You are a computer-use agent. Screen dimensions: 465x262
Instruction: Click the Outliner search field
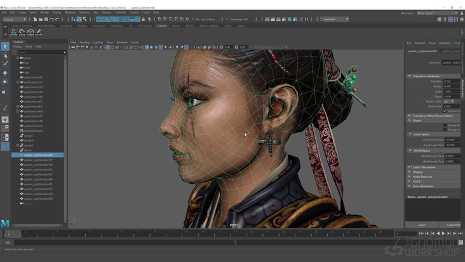[41, 52]
